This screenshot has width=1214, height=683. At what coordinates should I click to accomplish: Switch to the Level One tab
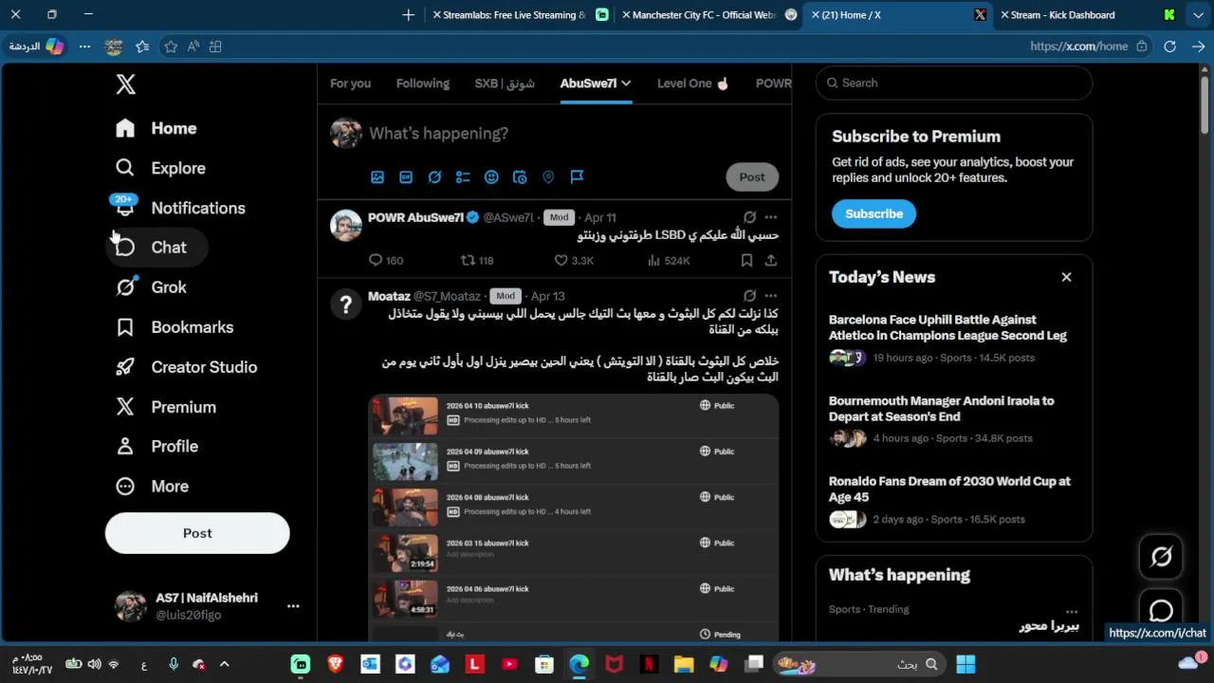[693, 83]
